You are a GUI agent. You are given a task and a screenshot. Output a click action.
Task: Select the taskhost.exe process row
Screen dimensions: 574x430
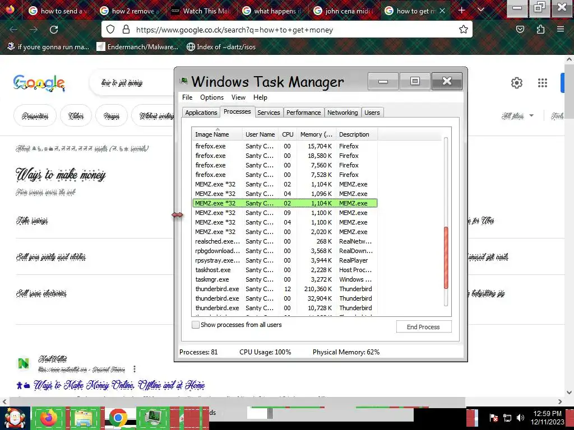point(285,270)
